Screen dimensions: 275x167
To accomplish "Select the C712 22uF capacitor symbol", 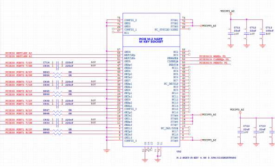I will point(247,34).
